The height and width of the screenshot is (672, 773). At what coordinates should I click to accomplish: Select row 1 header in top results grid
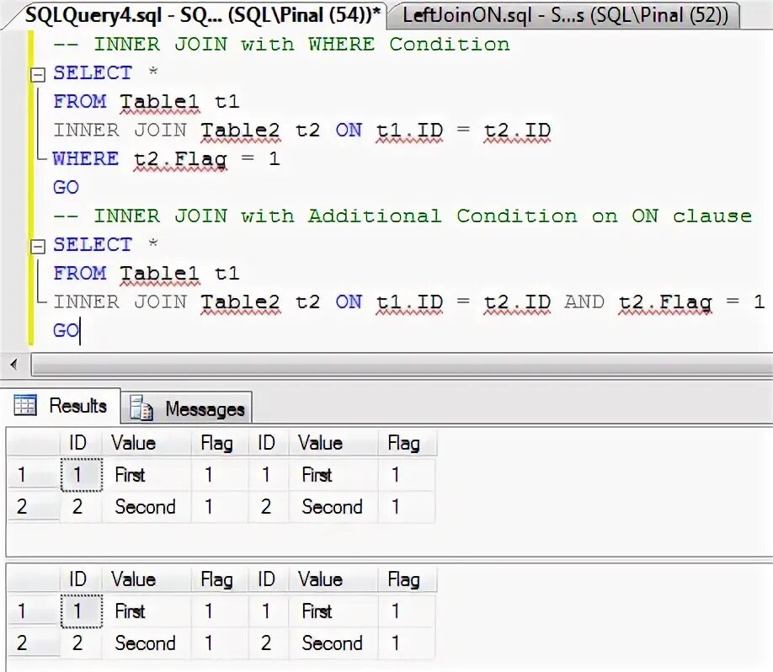pos(33,474)
